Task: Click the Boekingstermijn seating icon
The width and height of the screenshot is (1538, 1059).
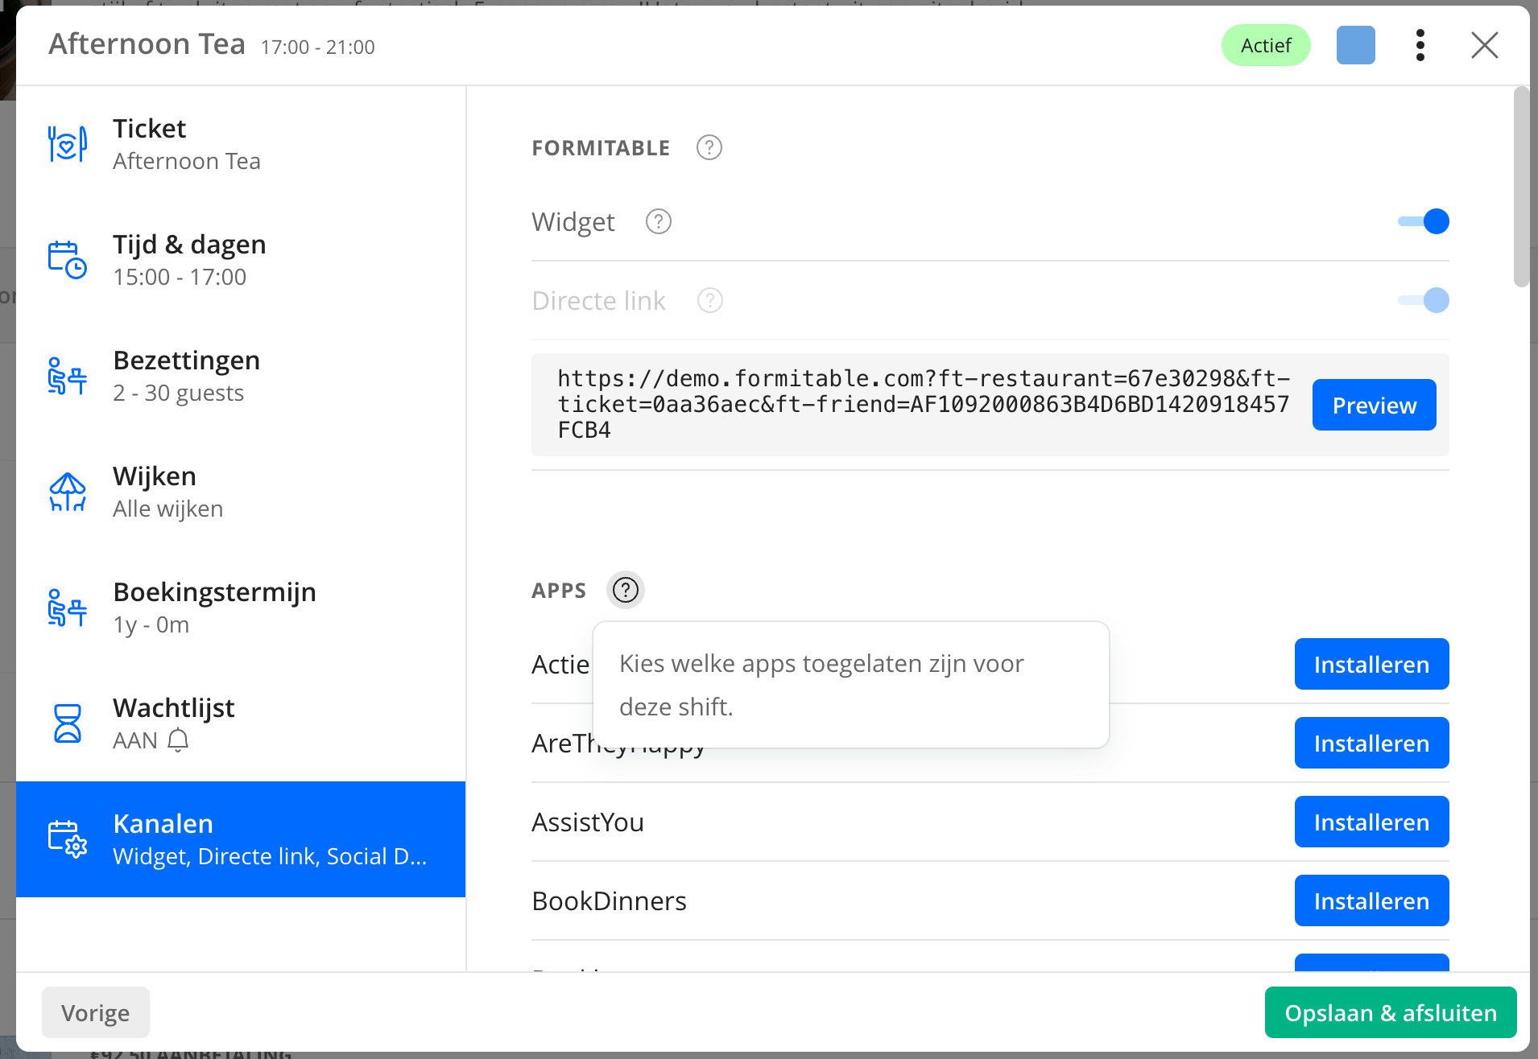Action: (68, 608)
